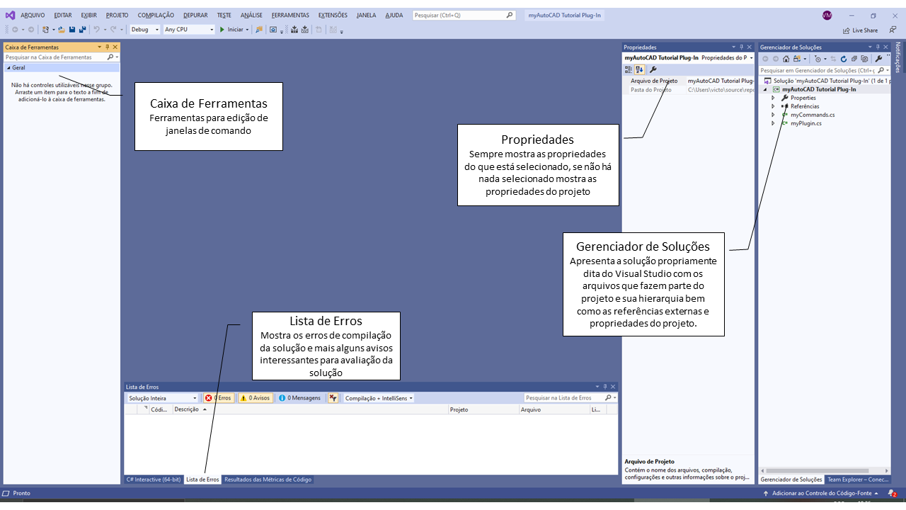Open the Any CPU platform dropdown
The width and height of the screenshot is (906, 510).
point(209,29)
